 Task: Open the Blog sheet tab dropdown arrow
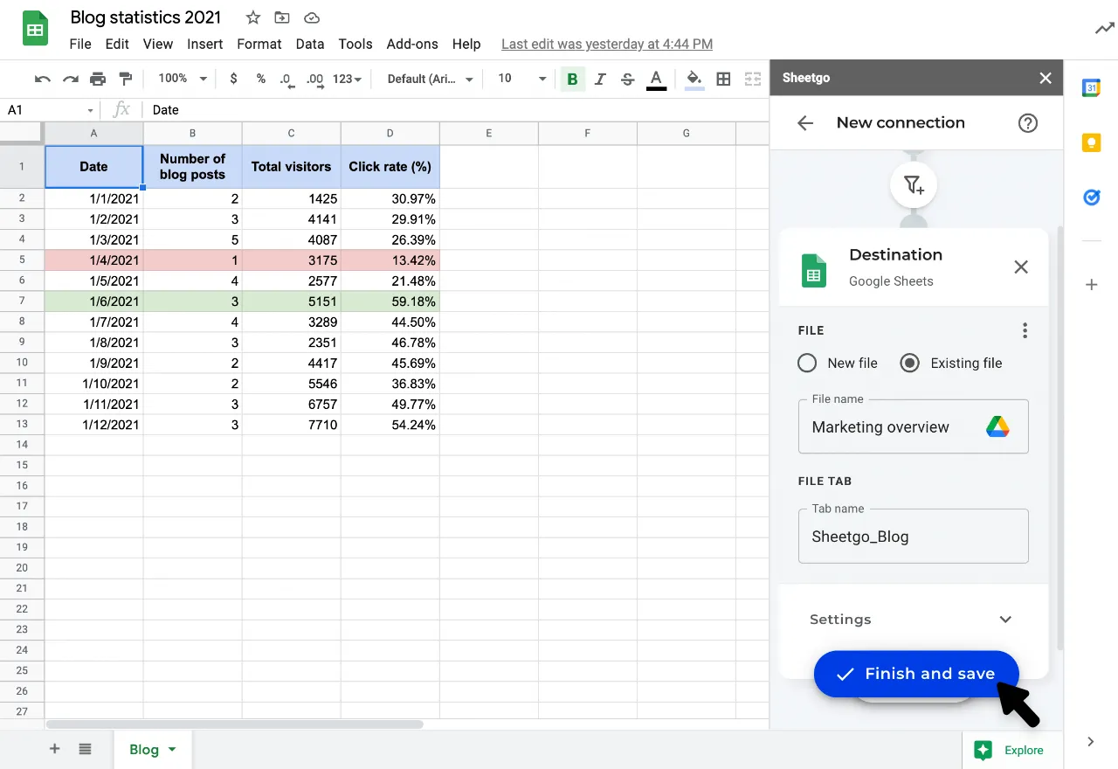click(172, 750)
